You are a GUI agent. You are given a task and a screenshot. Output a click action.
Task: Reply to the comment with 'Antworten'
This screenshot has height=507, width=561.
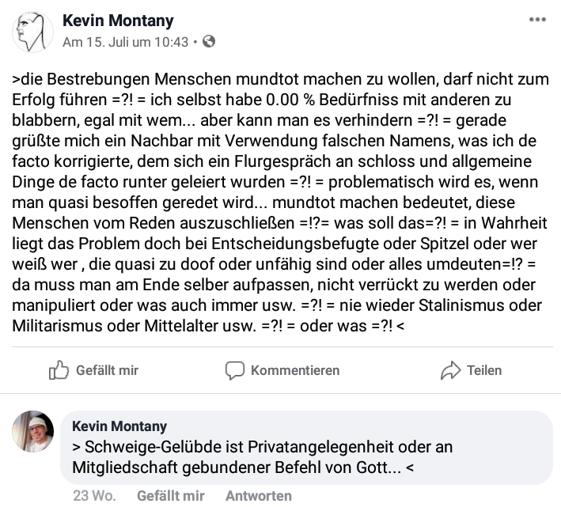(x=259, y=496)
